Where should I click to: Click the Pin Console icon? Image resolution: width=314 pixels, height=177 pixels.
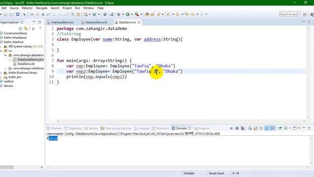[x=280, y=128]
